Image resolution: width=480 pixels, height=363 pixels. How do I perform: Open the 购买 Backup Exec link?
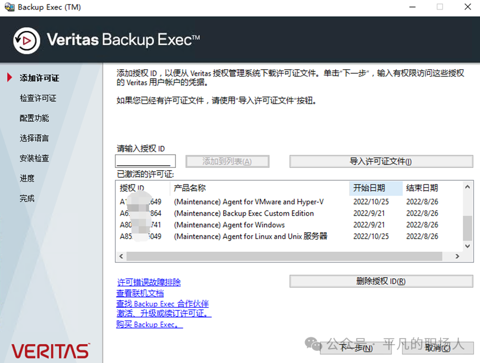coord(149,325)
